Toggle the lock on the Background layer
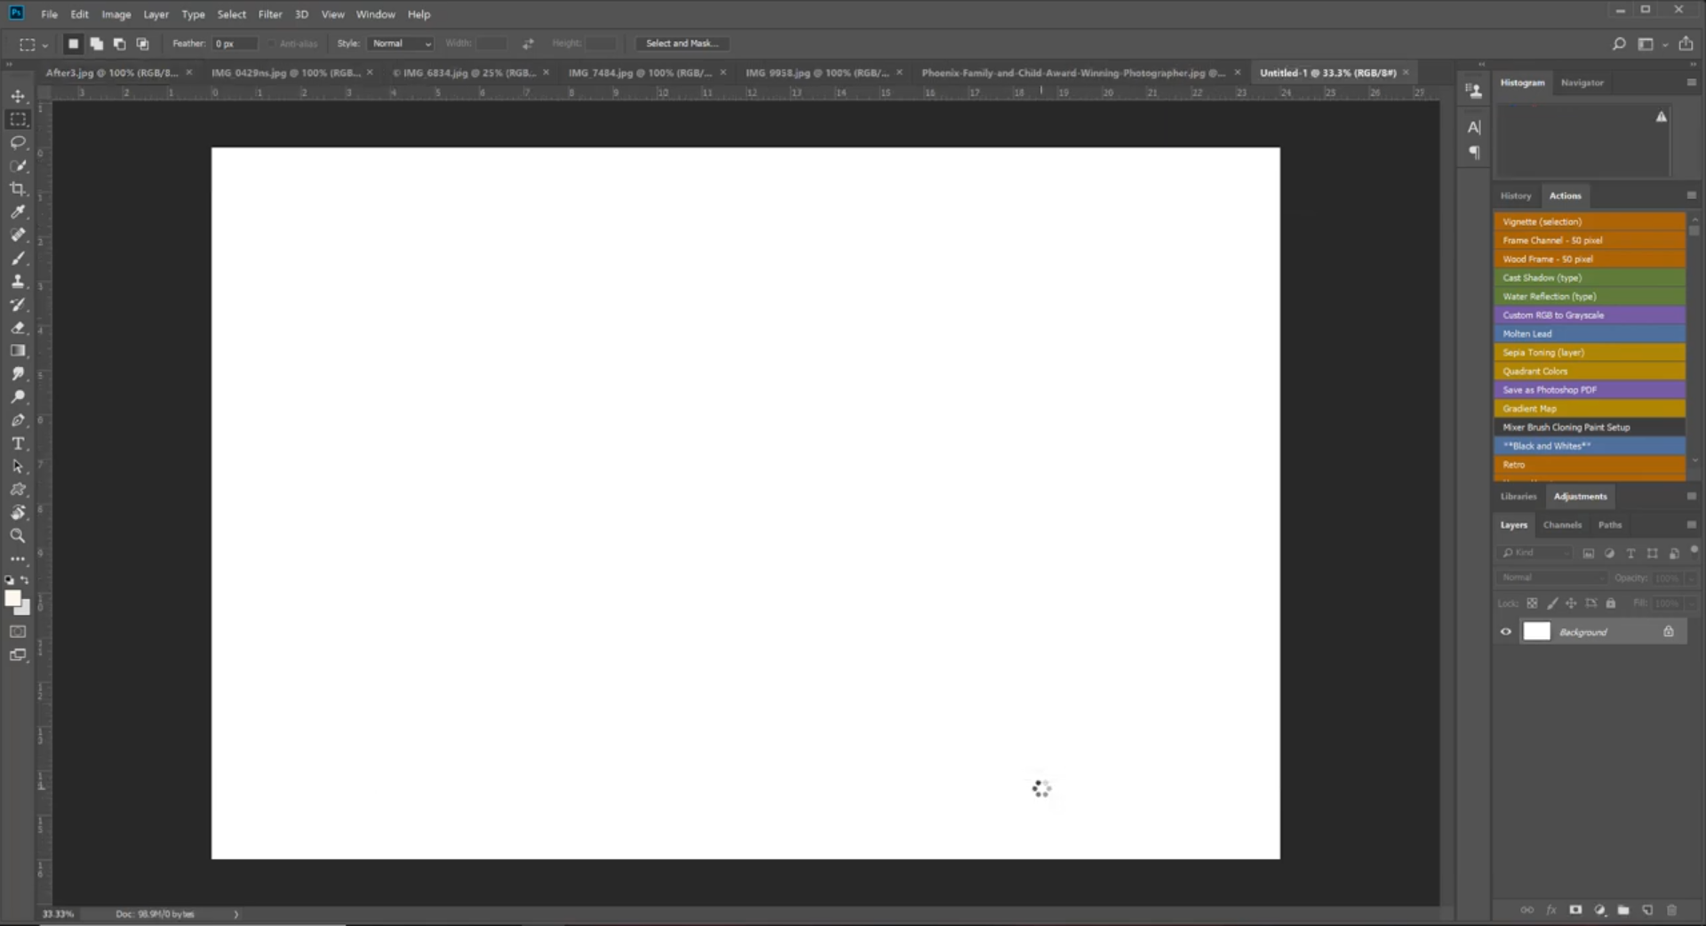Screen dimensions: 1706x926 tap(1670, 631)
